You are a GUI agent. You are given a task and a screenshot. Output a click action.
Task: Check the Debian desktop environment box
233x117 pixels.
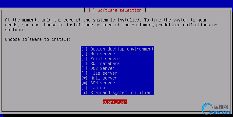84,49
